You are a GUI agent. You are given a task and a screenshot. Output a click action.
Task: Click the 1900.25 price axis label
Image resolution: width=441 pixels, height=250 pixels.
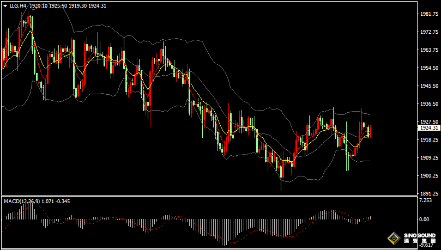point(430,175)
